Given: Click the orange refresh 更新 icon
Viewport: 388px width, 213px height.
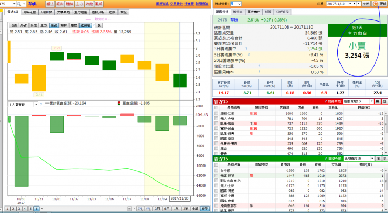Looking at the screenshot, I should point(376,4).
